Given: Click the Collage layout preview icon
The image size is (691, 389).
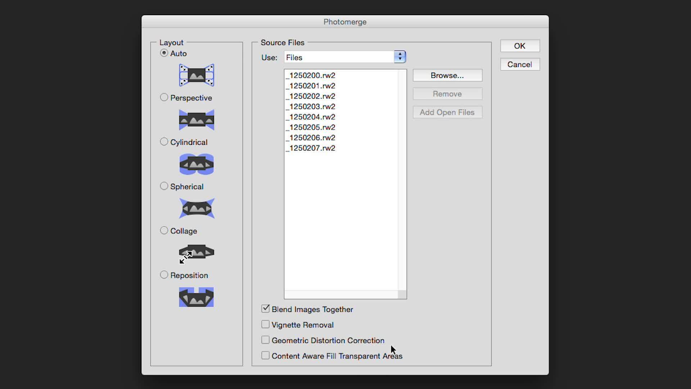Looking at the screenshot, I should [197, 254].
